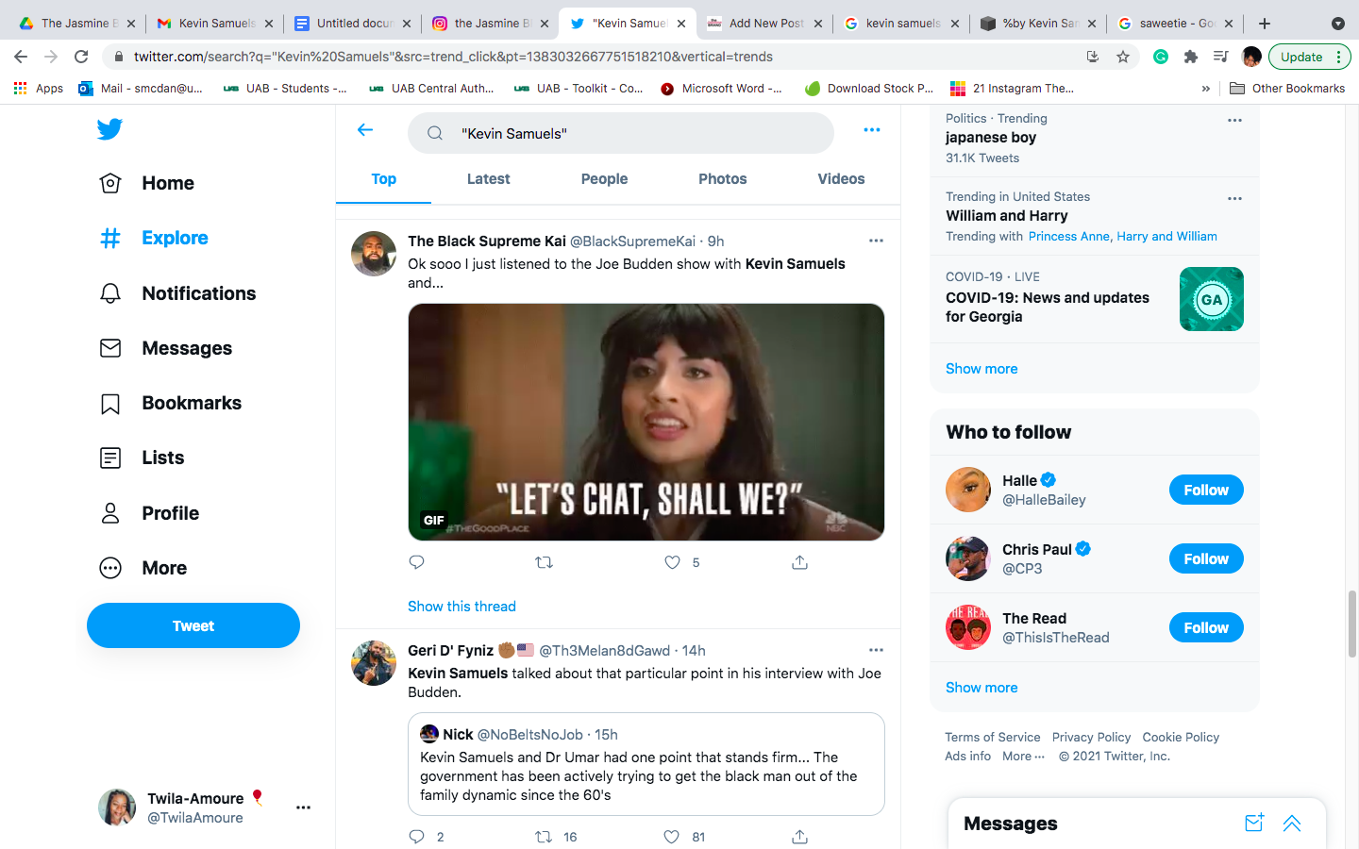Open Nick's quoted tweet

click(x=646, y=764)
